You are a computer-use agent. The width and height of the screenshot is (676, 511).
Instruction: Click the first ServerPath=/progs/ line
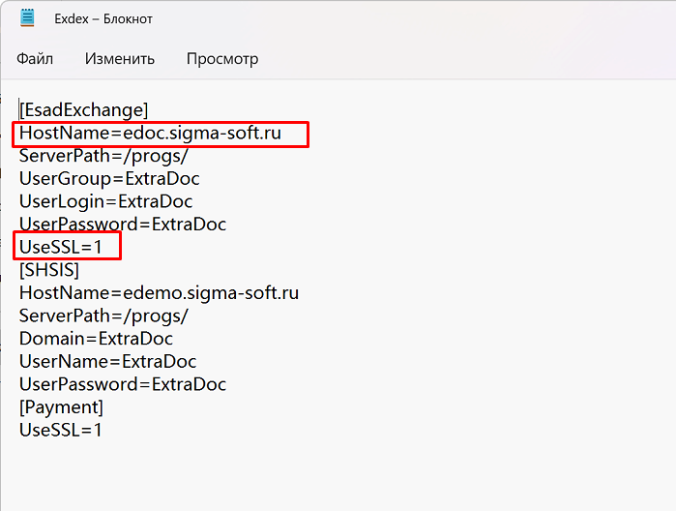(103, 156)
